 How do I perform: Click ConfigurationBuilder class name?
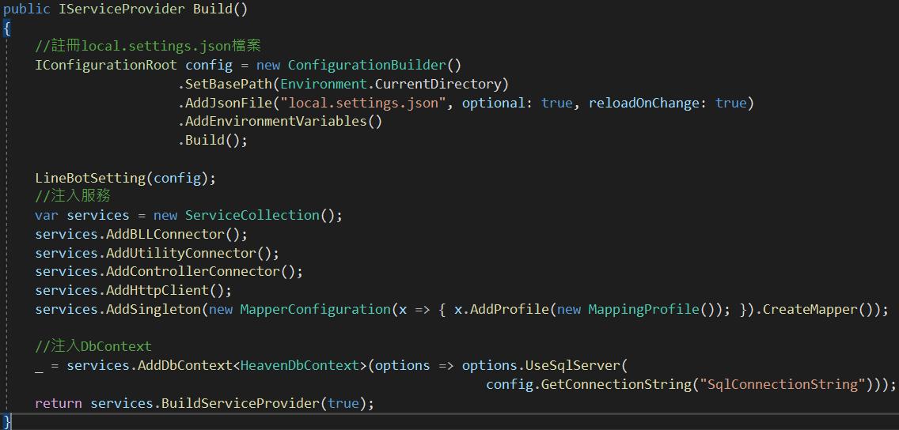[366, 66]
